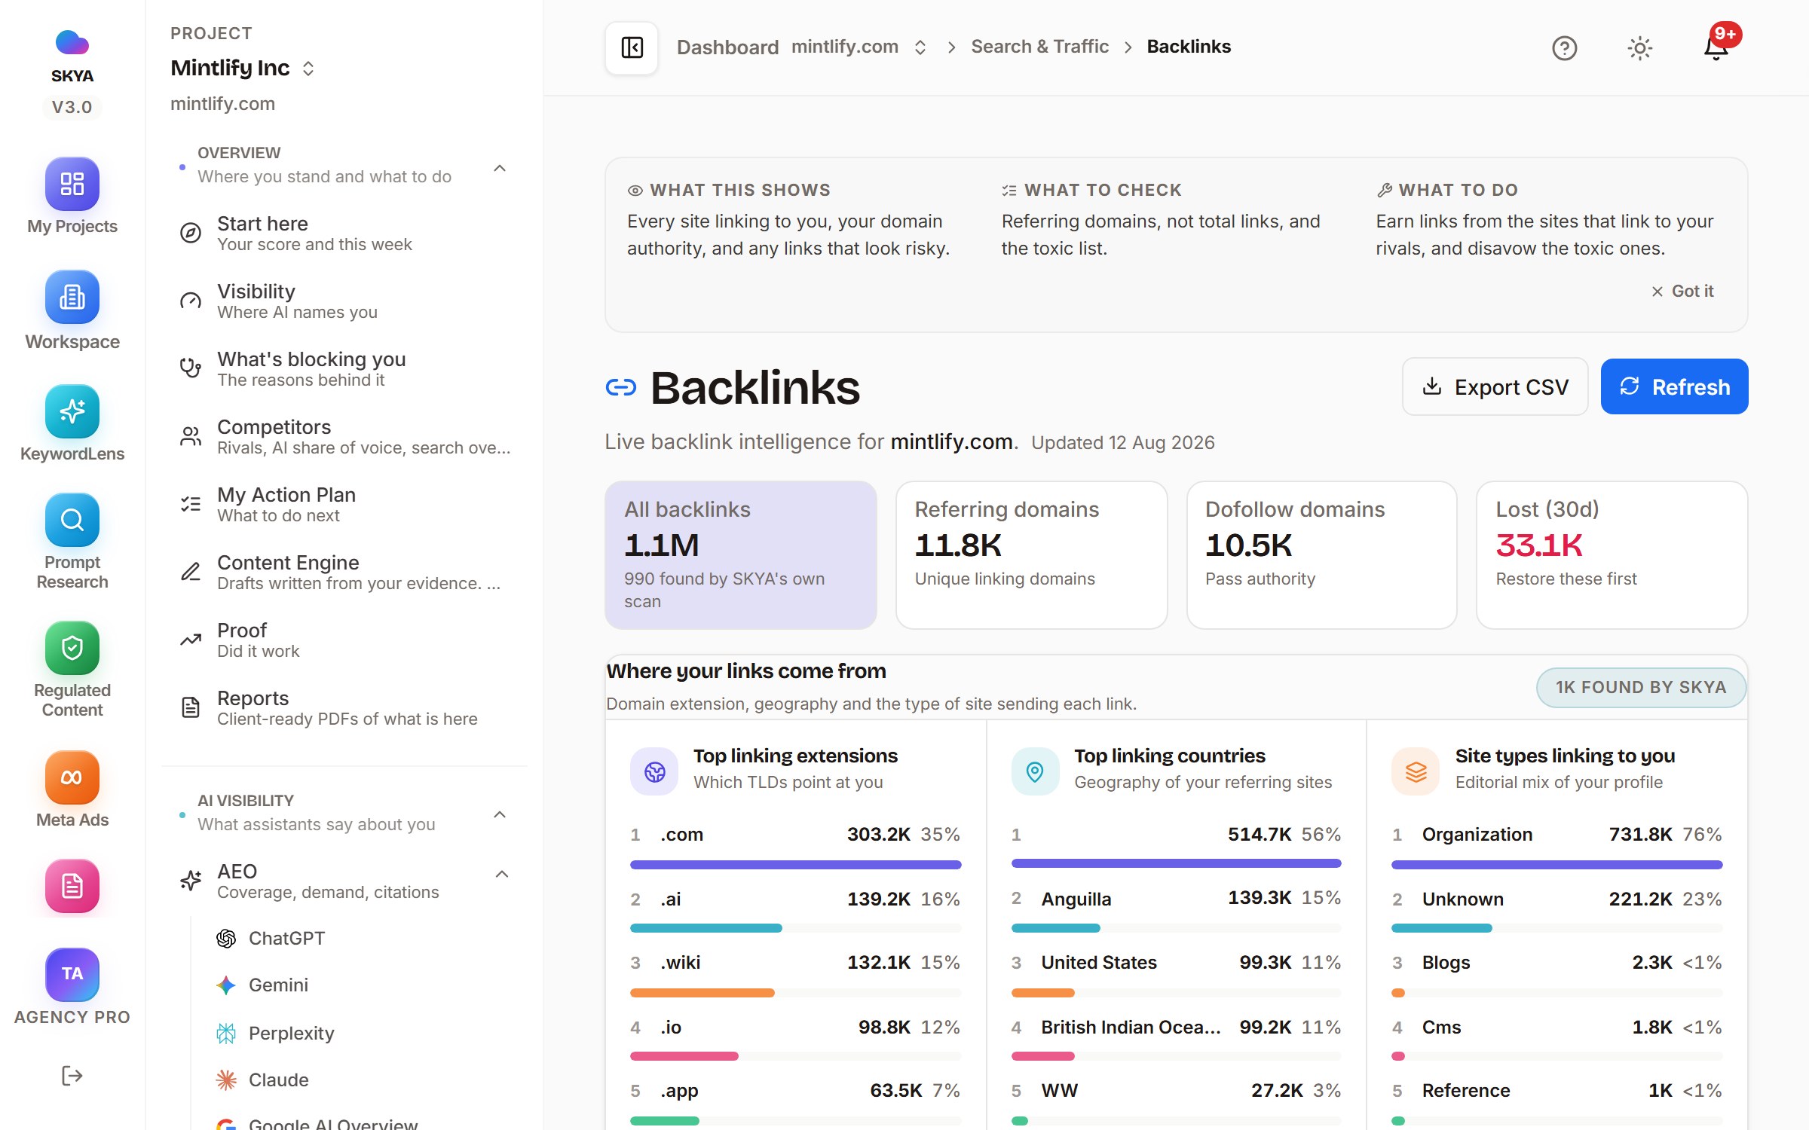The width and height of the screenshot is (1809, 1130).
Task: Open Content Engine item
Action: [344, 573]
